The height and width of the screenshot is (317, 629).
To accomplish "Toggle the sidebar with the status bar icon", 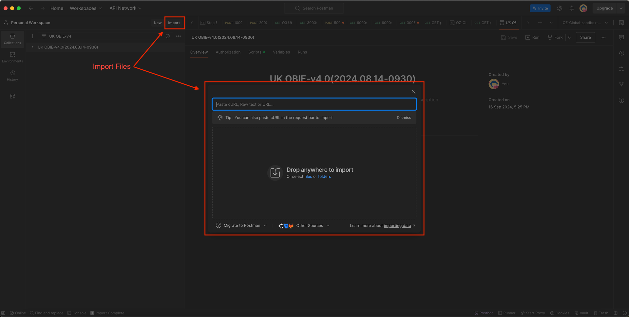I will click(x=4, y=313).
